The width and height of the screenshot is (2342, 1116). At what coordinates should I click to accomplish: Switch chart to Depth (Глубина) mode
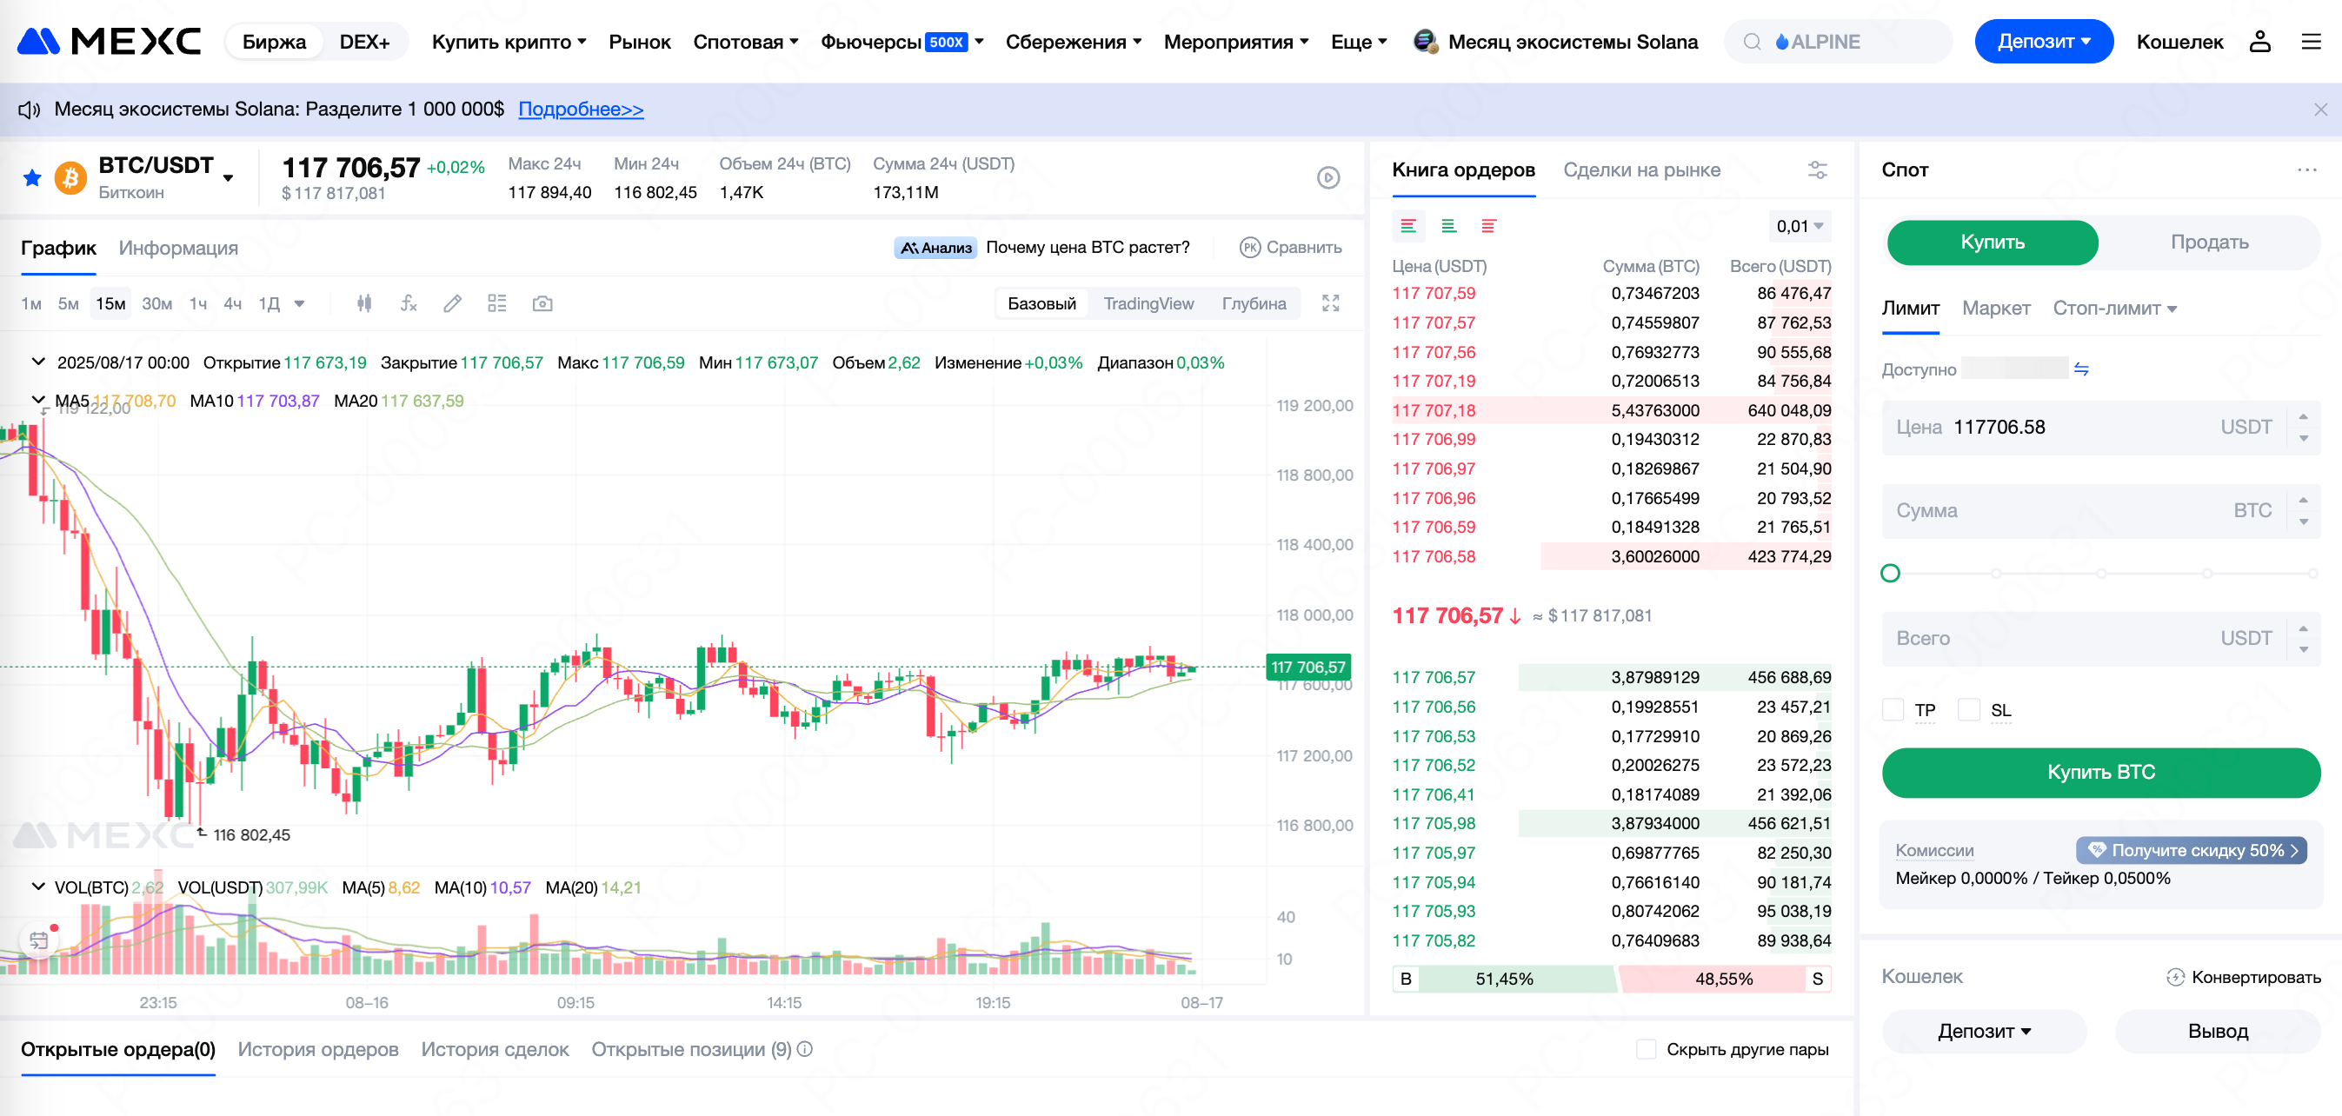(1254, 303)
